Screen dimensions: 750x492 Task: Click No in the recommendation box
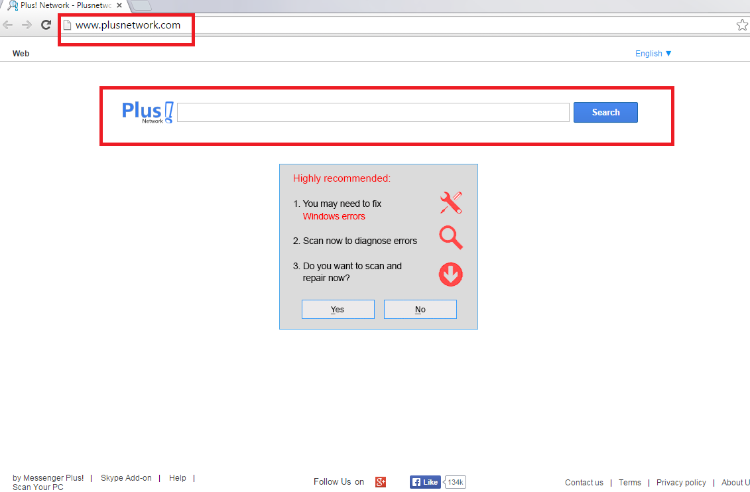point(420,310)
